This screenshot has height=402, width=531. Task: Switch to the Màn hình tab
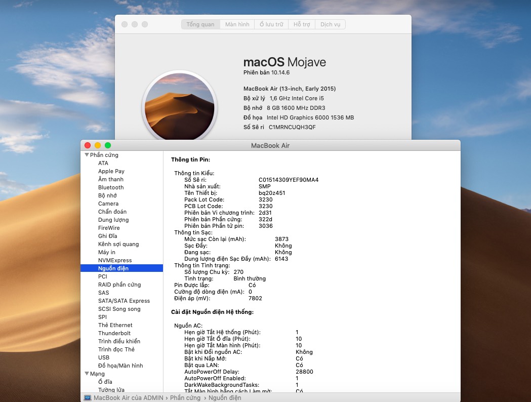[x=237, y=24]
